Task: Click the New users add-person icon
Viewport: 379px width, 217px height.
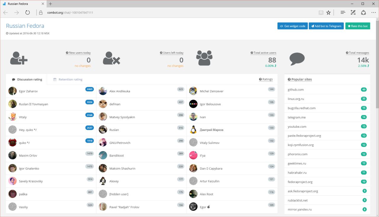Action: pyautogui.click(x=19, y=58)
